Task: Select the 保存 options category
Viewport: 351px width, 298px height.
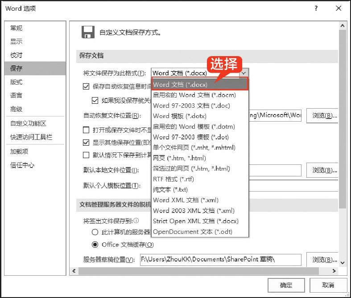Action: point(35,69)
